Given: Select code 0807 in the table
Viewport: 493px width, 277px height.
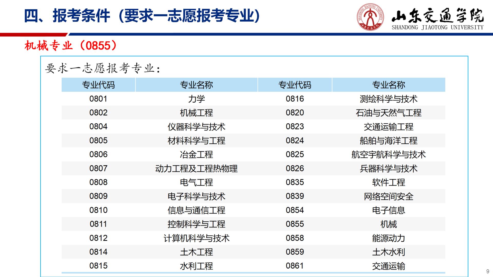Looking at the screenshot, I should (x=98, y=169).
